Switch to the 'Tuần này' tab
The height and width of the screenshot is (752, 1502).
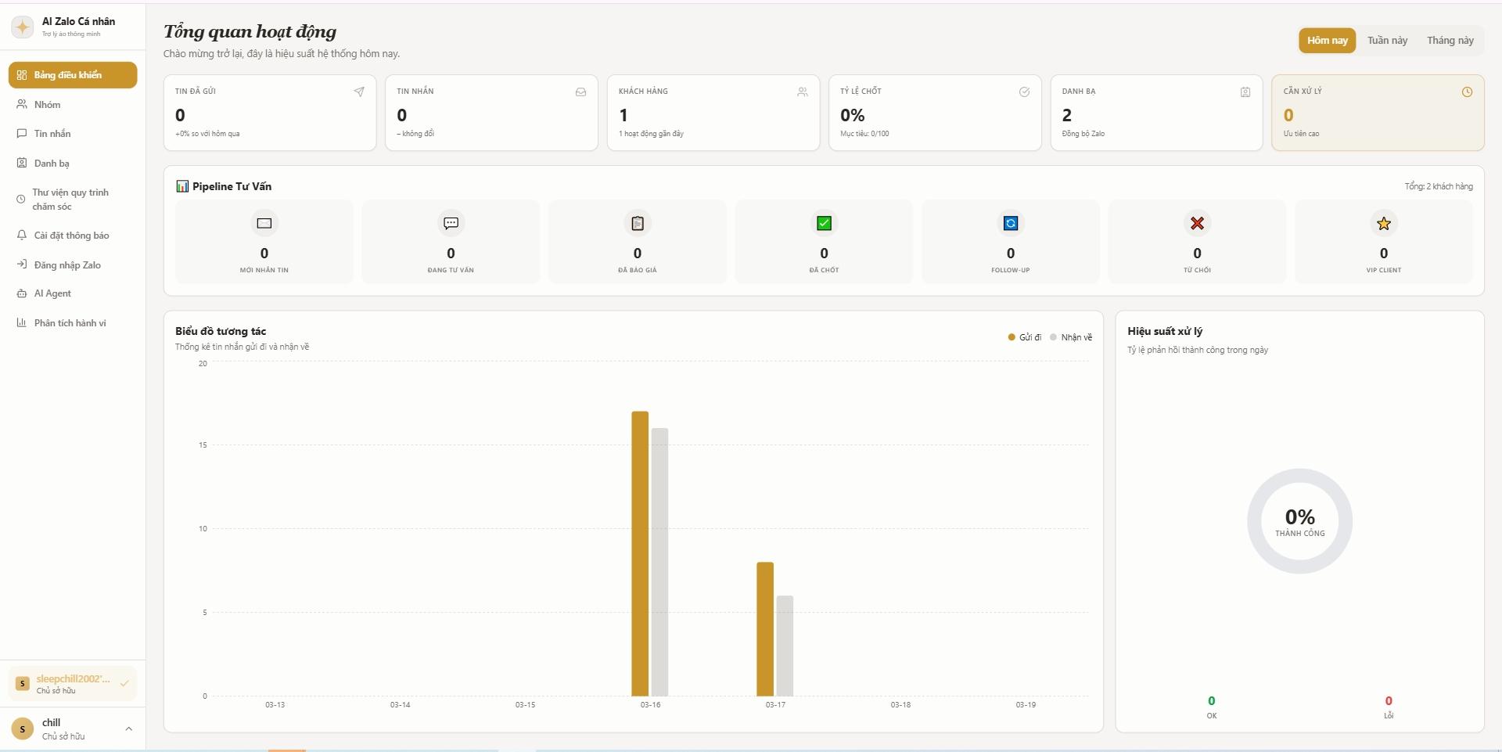pos(1387,40)
